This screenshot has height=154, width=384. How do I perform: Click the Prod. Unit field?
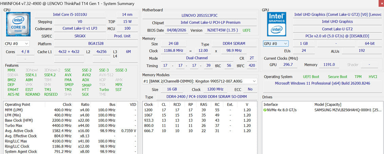pos(122,36)
